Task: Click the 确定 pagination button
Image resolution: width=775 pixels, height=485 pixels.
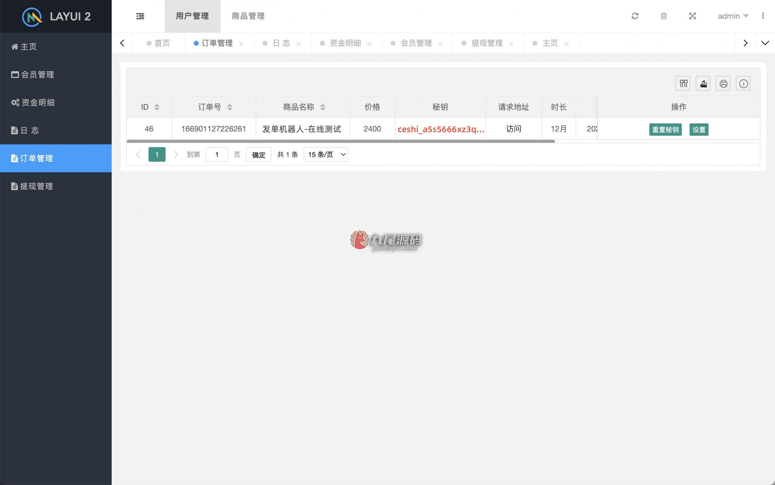Action: pos(259,155)
